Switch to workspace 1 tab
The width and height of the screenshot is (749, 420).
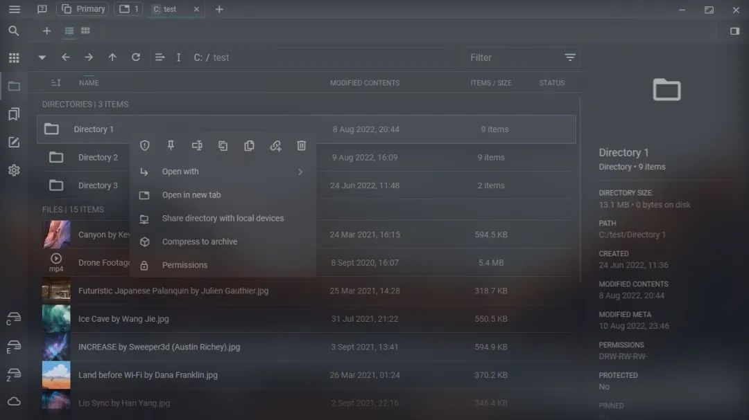[128, 9]
